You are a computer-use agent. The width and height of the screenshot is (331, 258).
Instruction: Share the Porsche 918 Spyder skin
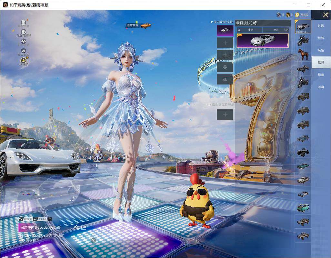click(84, 227)
